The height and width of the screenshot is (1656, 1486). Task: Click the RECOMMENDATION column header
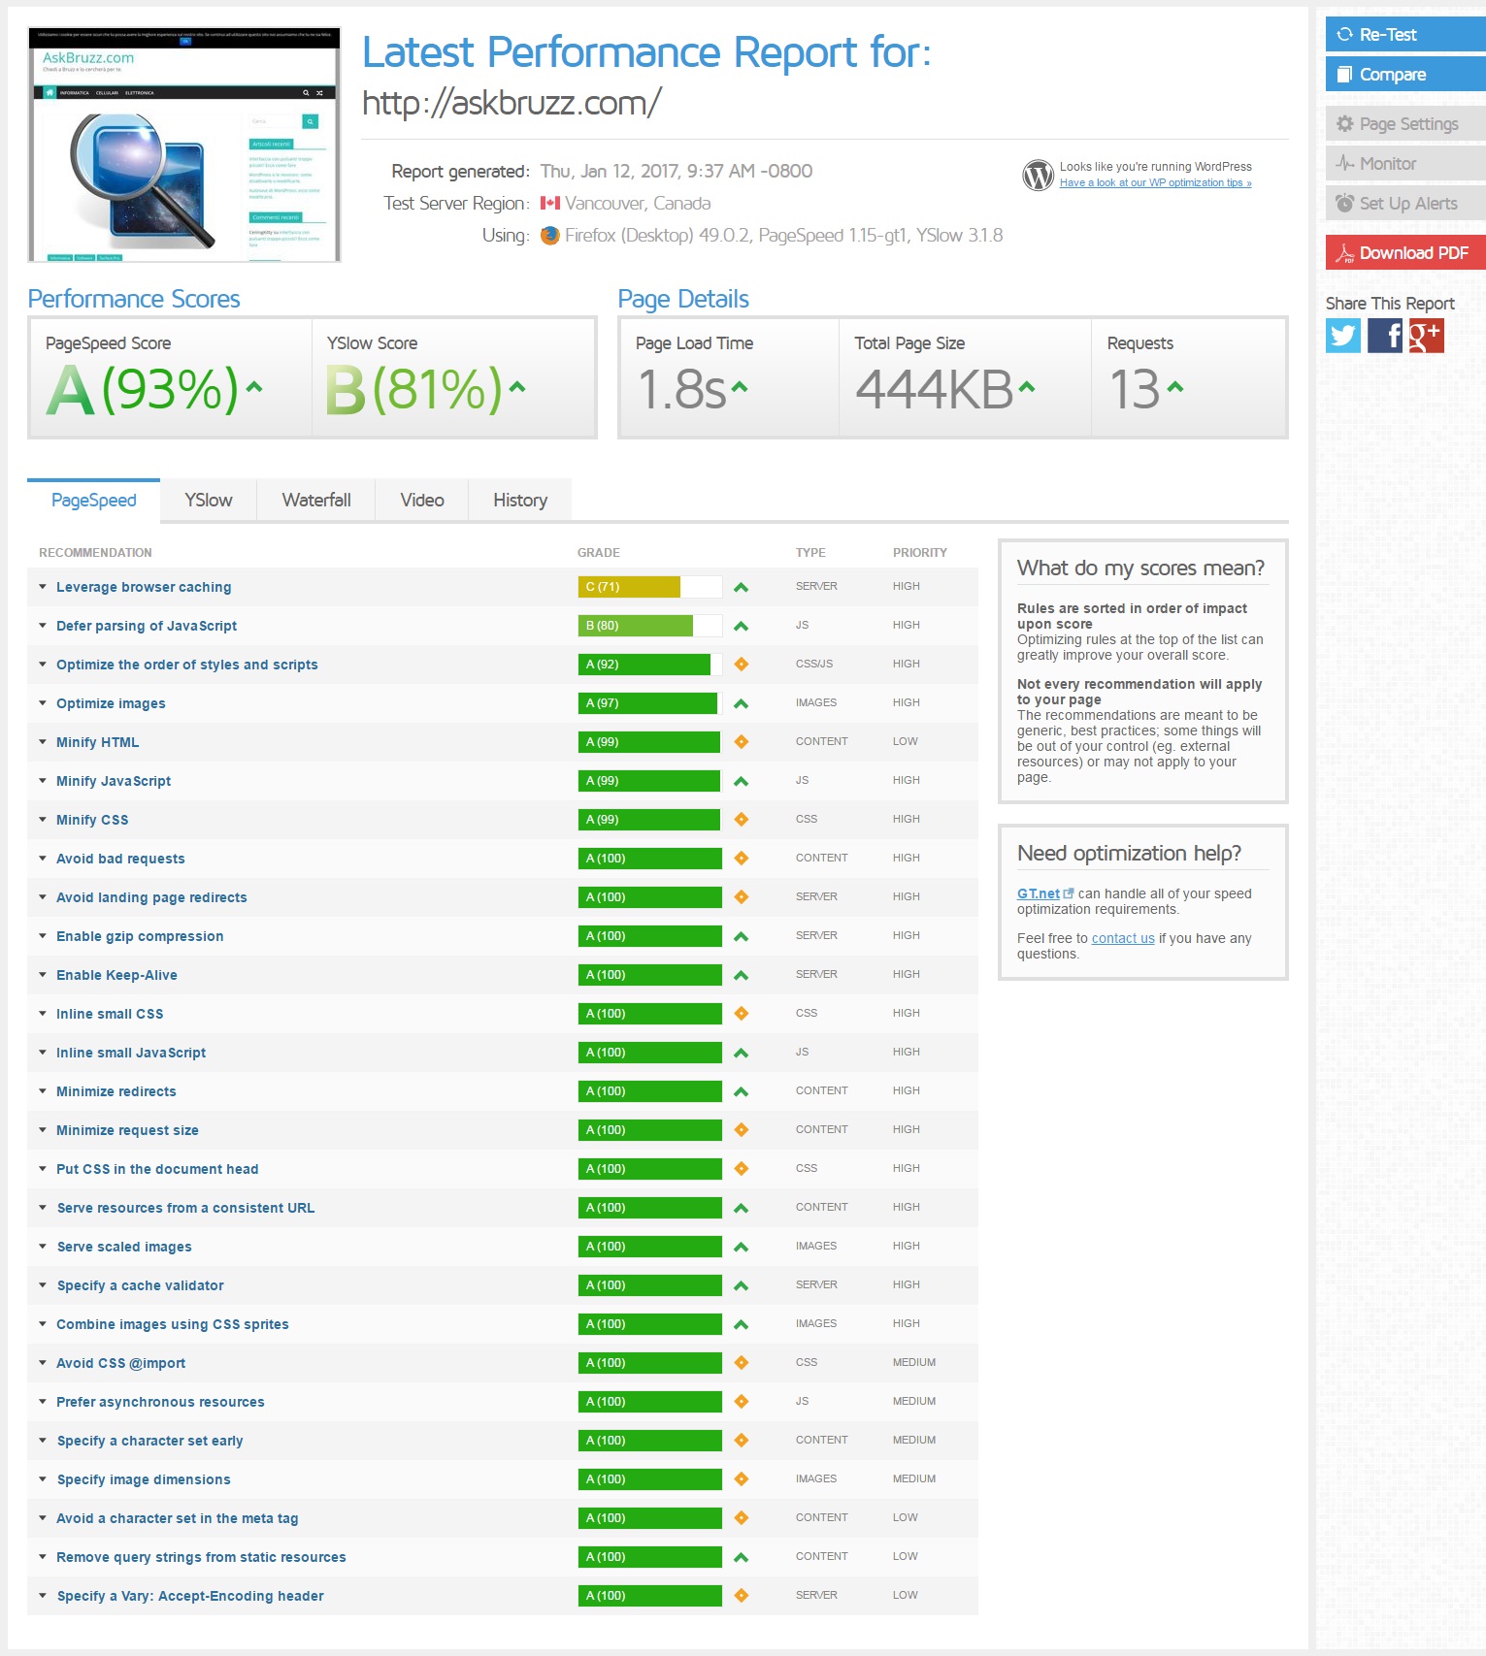click(x=95, y=553)
